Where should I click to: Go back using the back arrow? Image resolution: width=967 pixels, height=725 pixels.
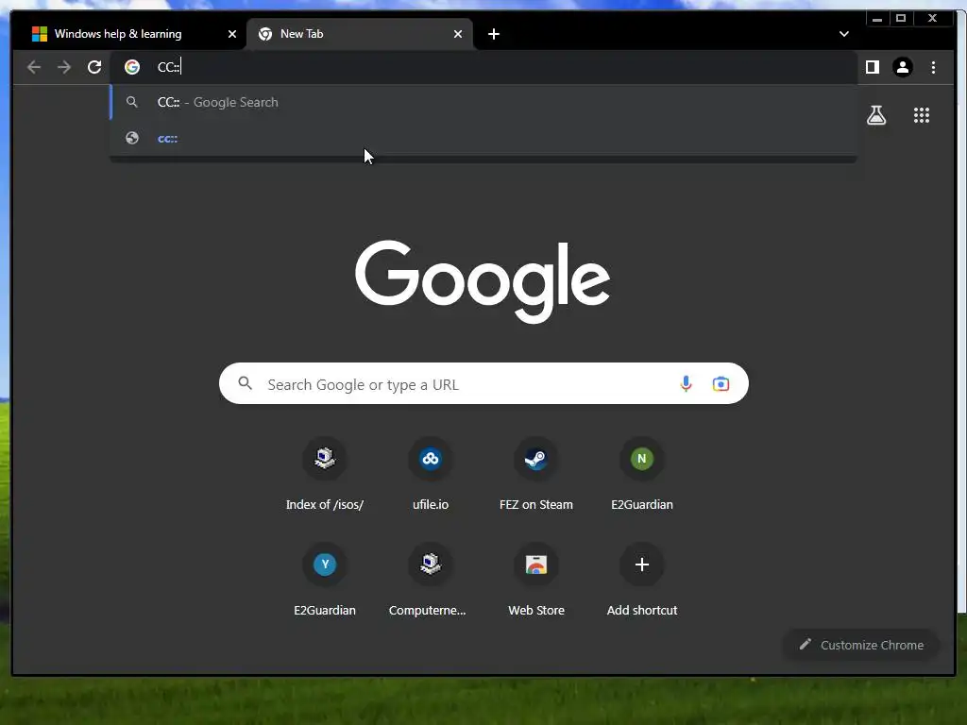[x=34, y=67]
